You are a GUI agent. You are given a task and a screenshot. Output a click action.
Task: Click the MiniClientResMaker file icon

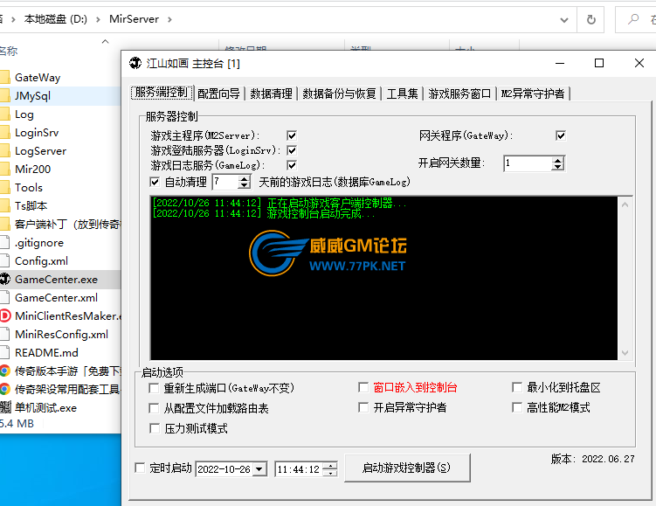tap(4, 315)
